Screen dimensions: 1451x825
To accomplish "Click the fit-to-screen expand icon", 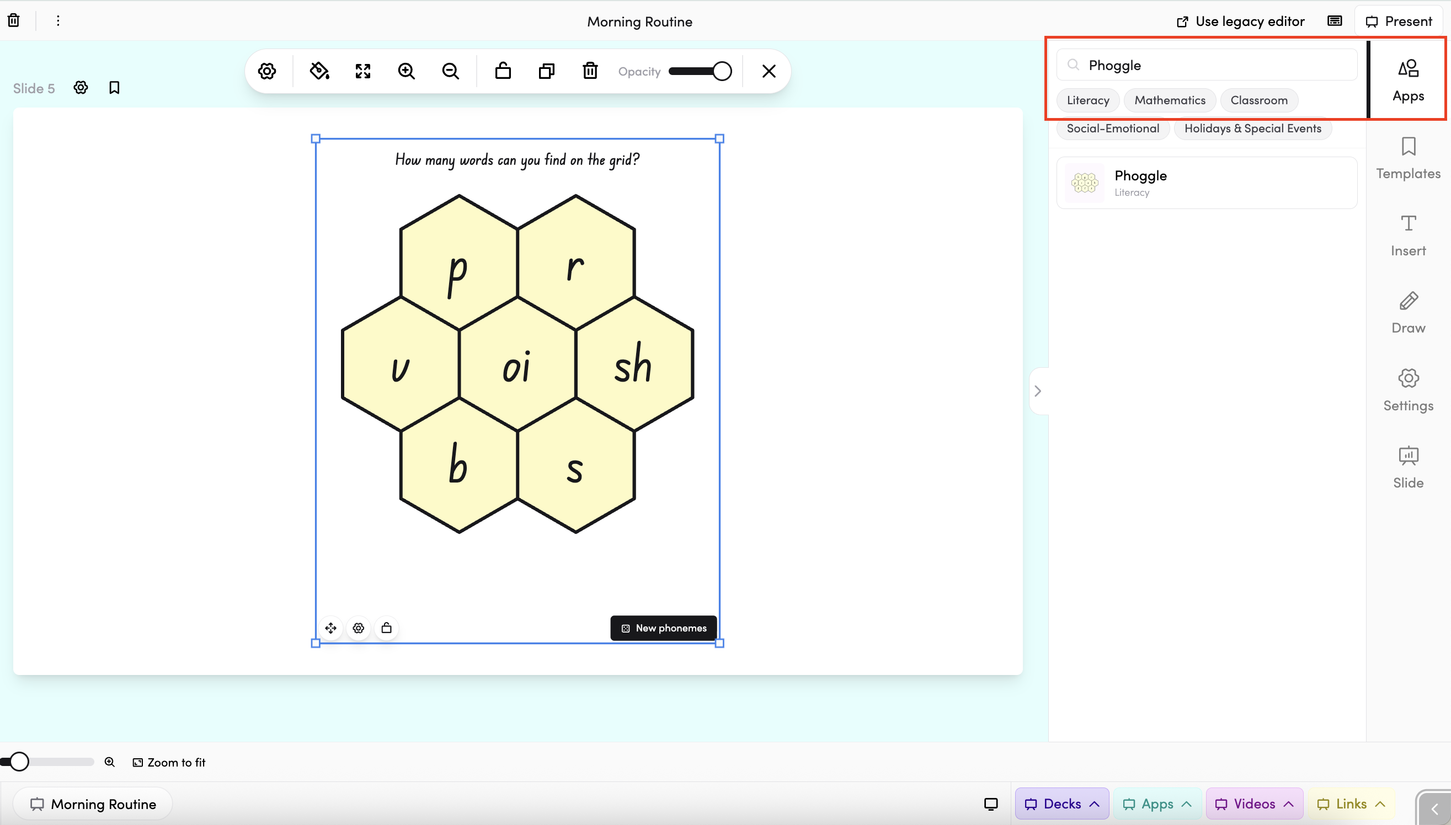I will tap(363, 71).
